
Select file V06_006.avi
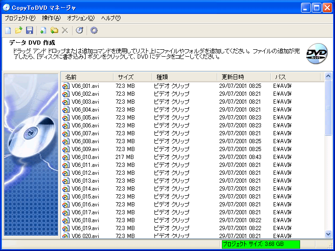85,125
